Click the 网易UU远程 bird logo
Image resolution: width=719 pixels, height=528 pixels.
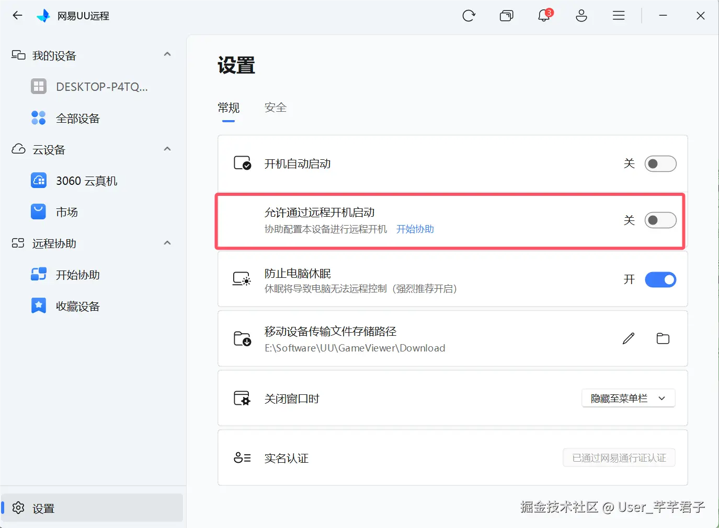tap(43, 16)
